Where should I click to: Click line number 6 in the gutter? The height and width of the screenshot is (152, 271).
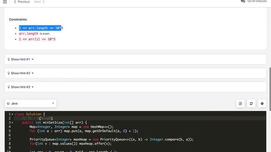[x=10, y=135]
